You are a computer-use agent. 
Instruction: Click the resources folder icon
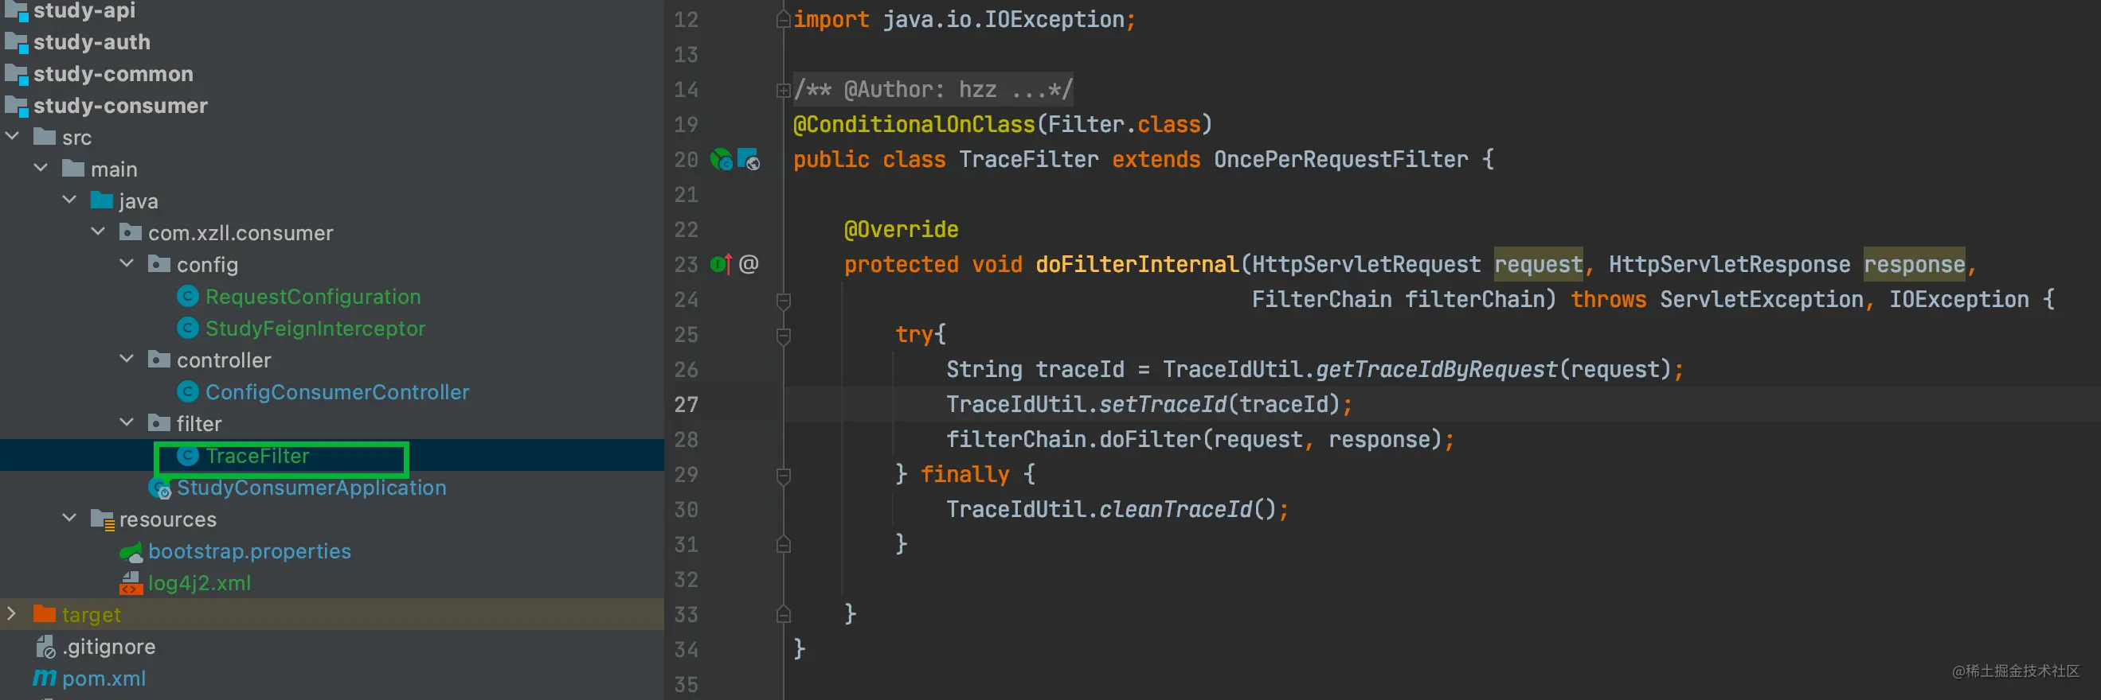tap(103, 519)
